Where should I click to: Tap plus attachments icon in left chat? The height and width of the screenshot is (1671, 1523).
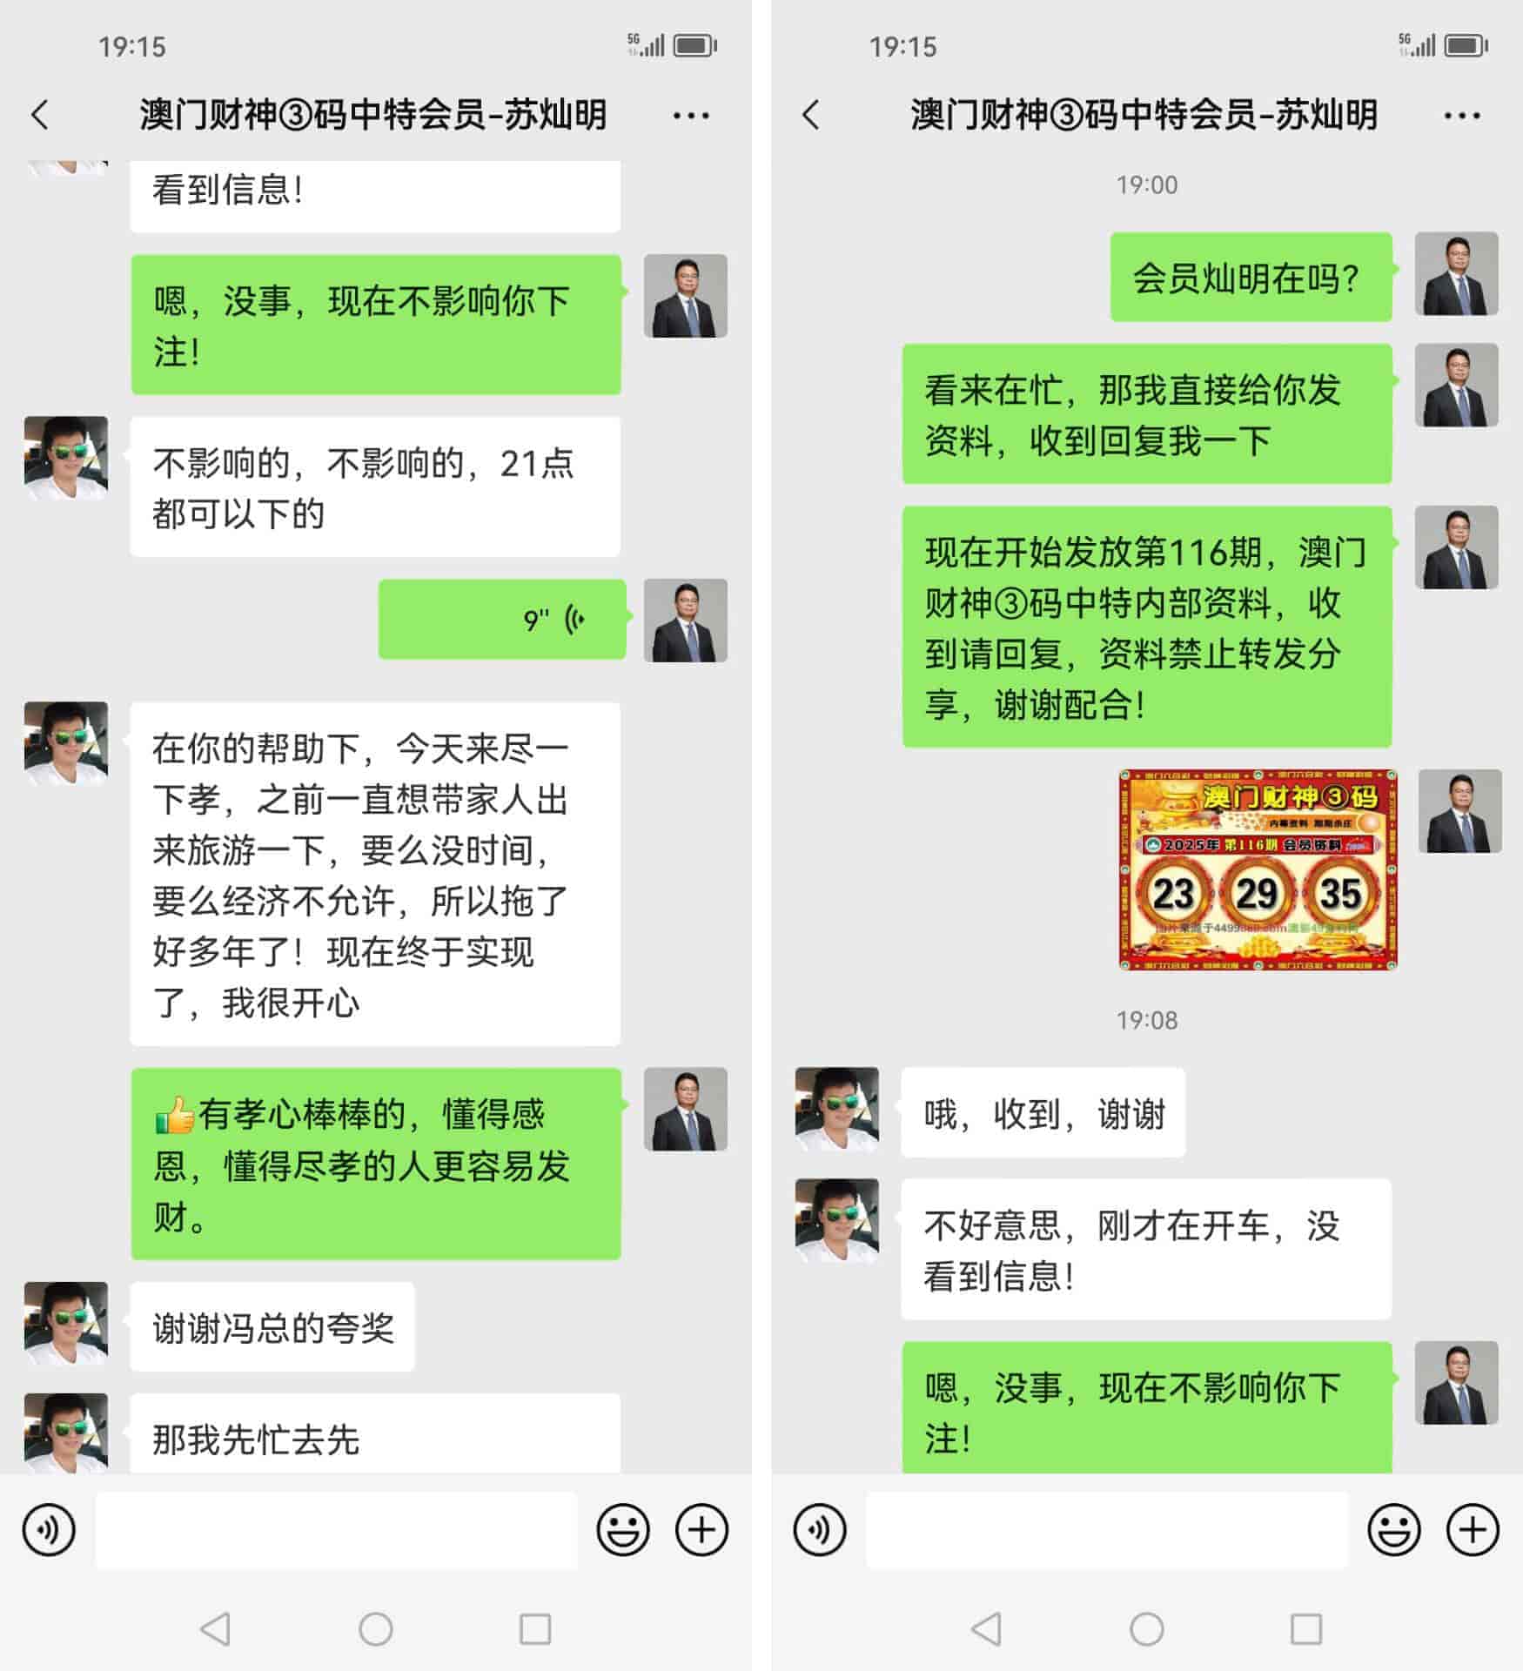click(702, 1529)
